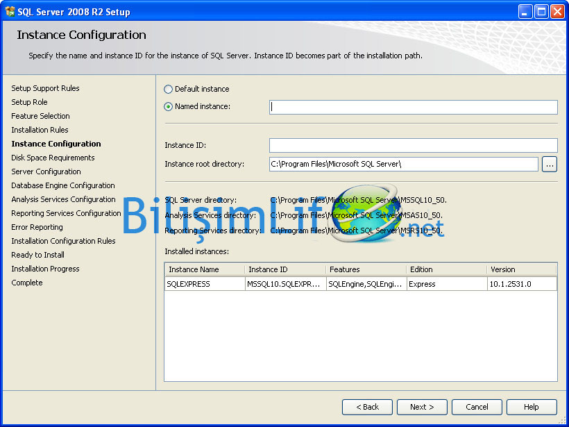Viewport: 569px width, 427px height.
Task: Click the Disk Space Requirements step
Action: click(x=53, y=158)
